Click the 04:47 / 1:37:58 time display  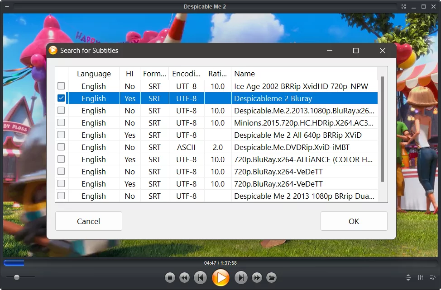point(220,263)
